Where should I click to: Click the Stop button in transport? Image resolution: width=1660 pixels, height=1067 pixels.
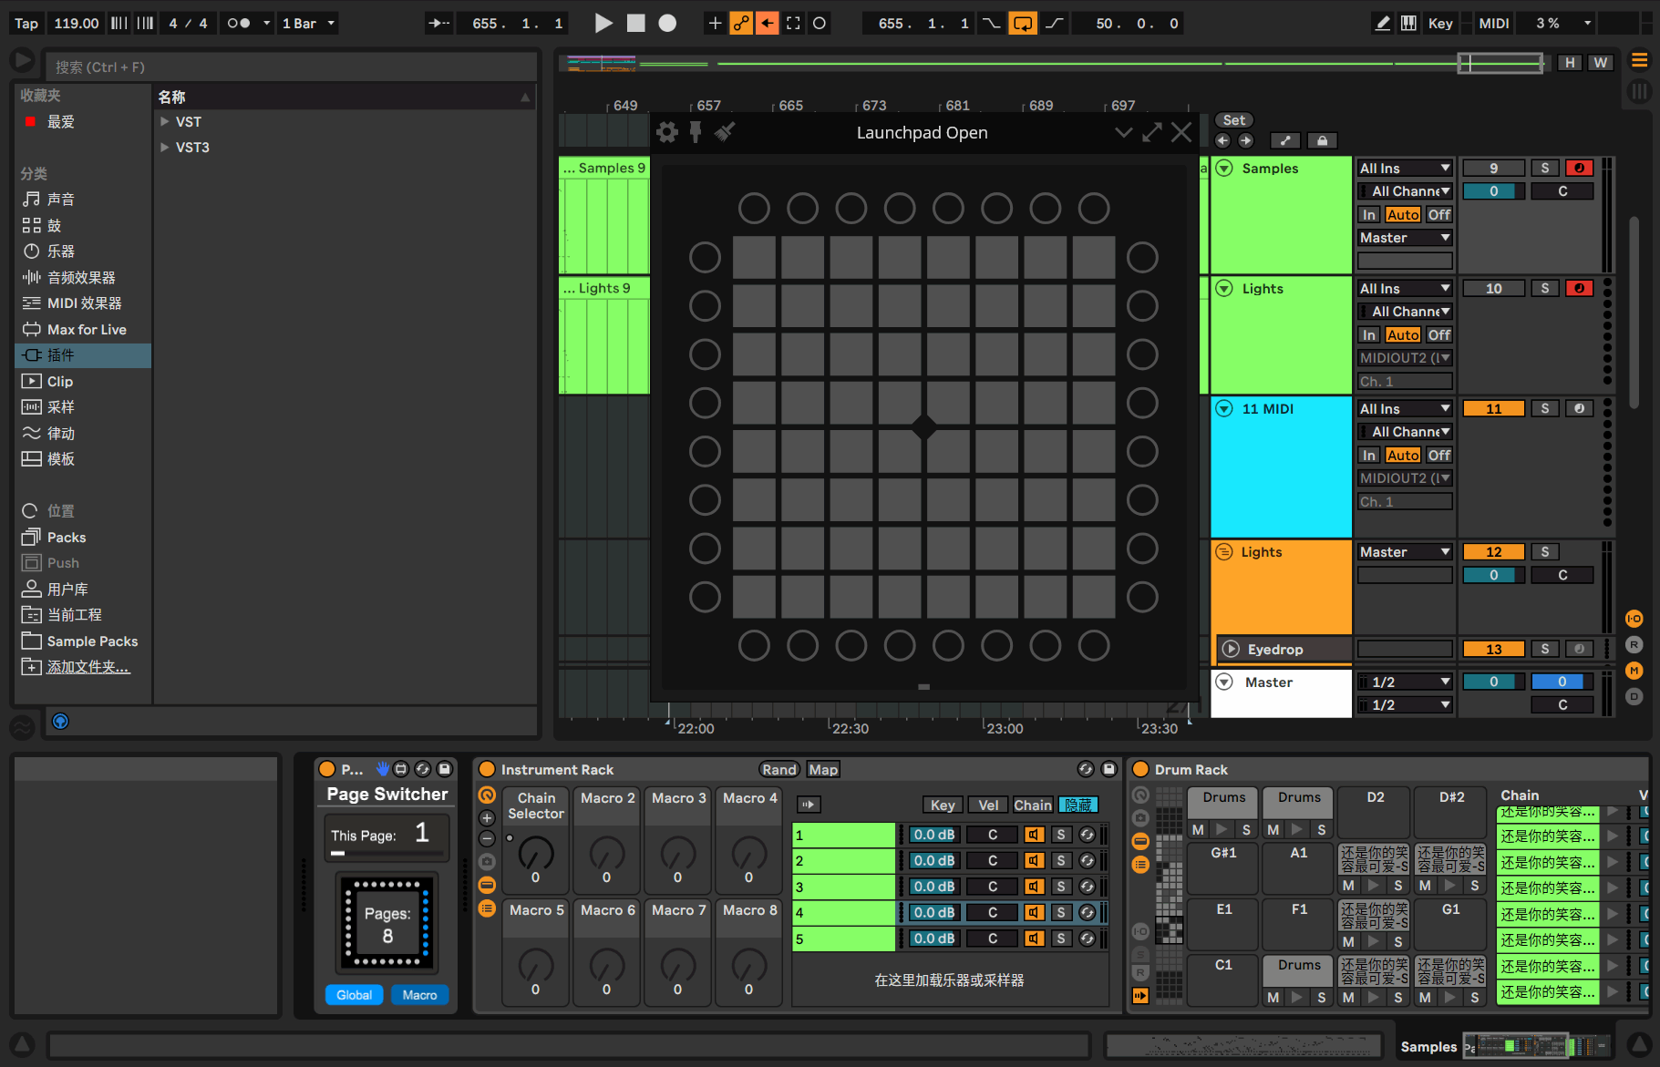point(635,24)
